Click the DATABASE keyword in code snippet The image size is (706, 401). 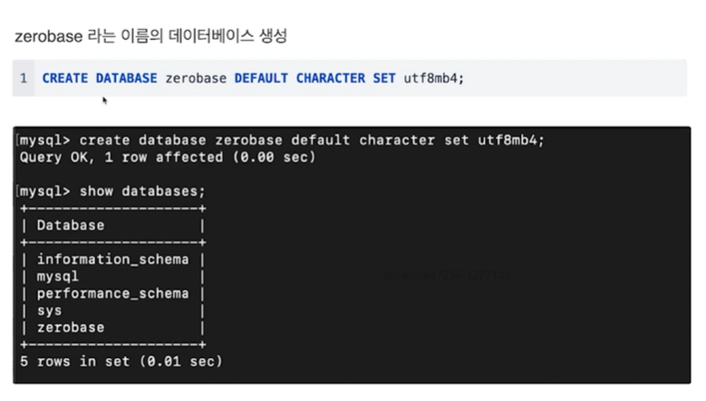[x=127, y=78]
